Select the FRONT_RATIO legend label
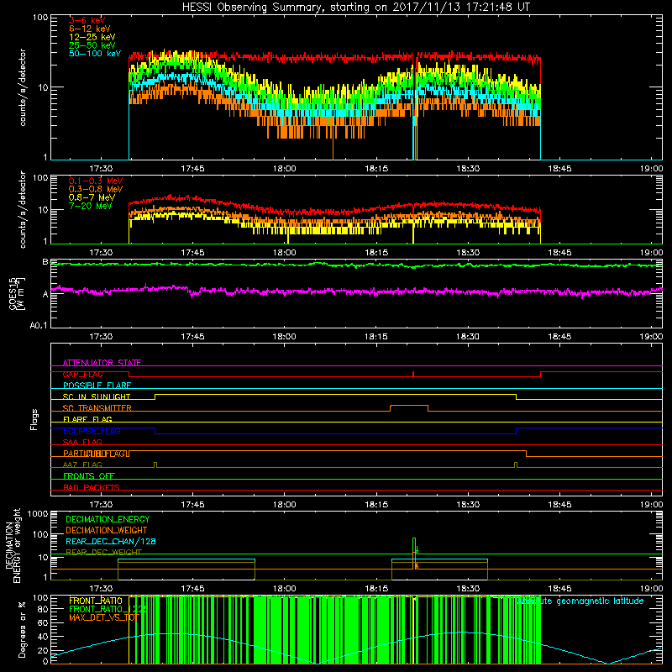 point(96,601)
